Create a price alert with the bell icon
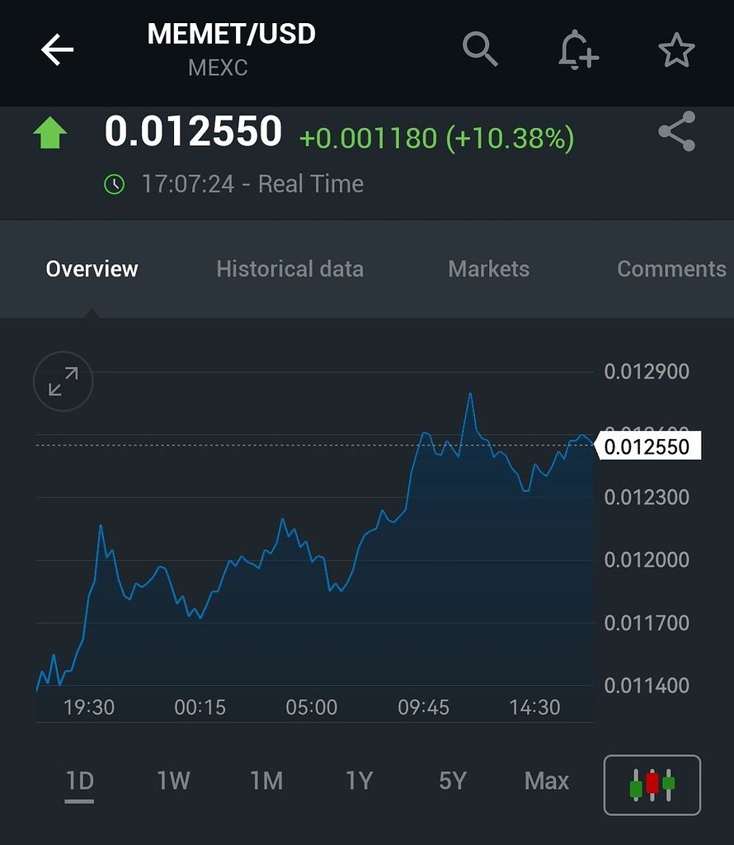Image resolution: width=734 pixels, height=845 pixels. [x=578, y=50]
